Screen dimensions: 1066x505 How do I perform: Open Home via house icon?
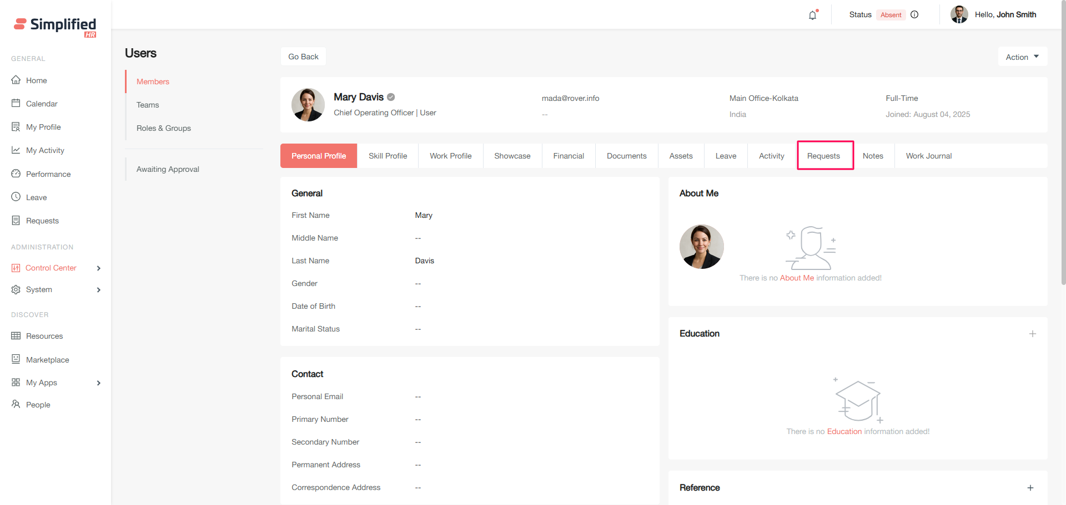(x=16, y=80)
